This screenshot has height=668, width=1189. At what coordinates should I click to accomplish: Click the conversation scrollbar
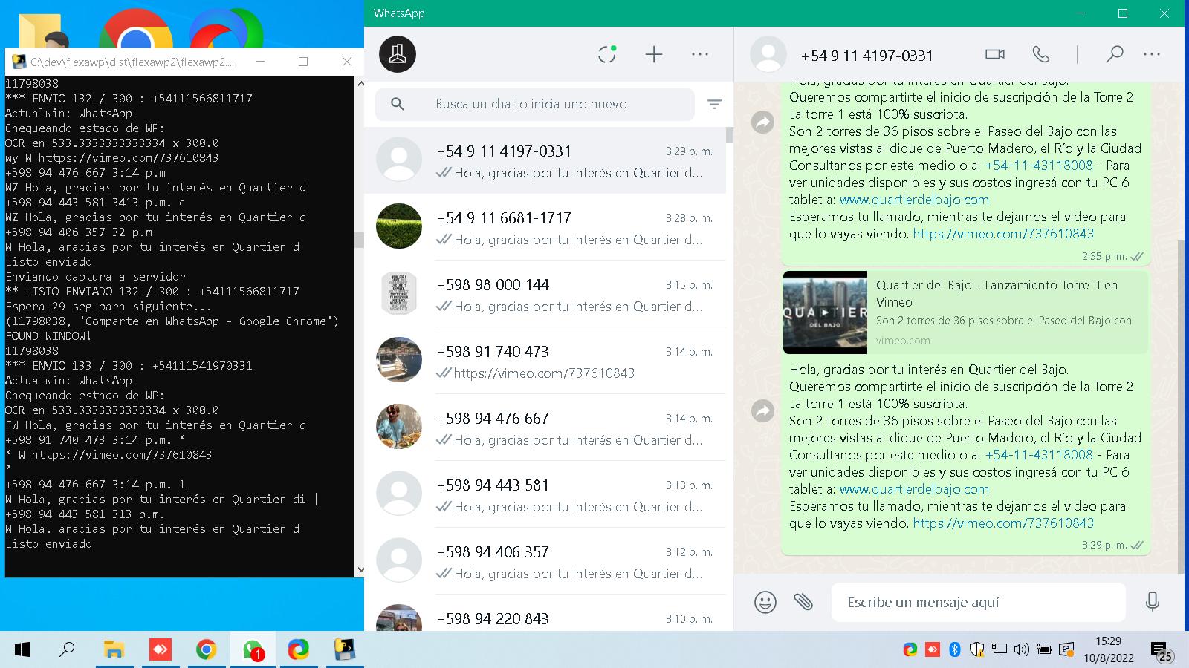tap(1181, 407)
